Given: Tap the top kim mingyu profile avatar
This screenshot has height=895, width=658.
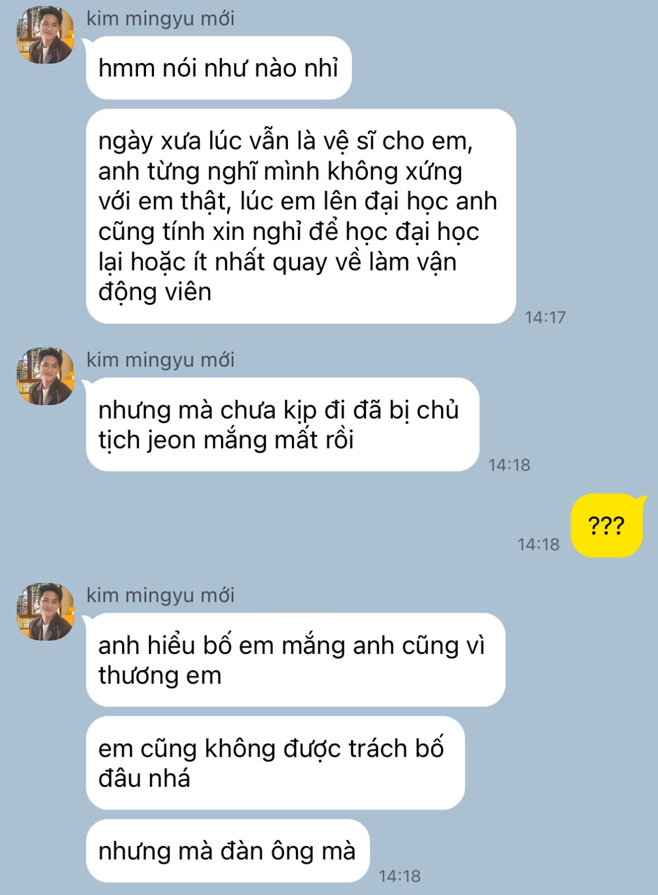Looking at the screenshot, I should [x=45, y=35].
